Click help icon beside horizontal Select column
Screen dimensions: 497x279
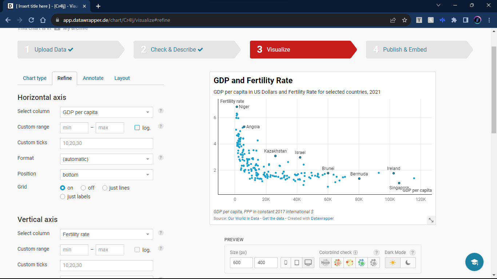pos(161,111)
